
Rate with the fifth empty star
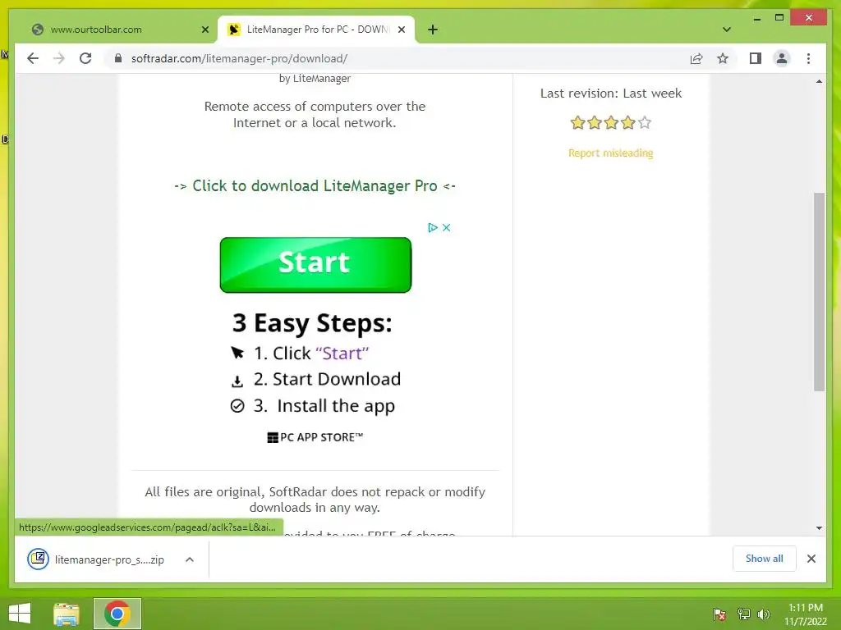645,123
